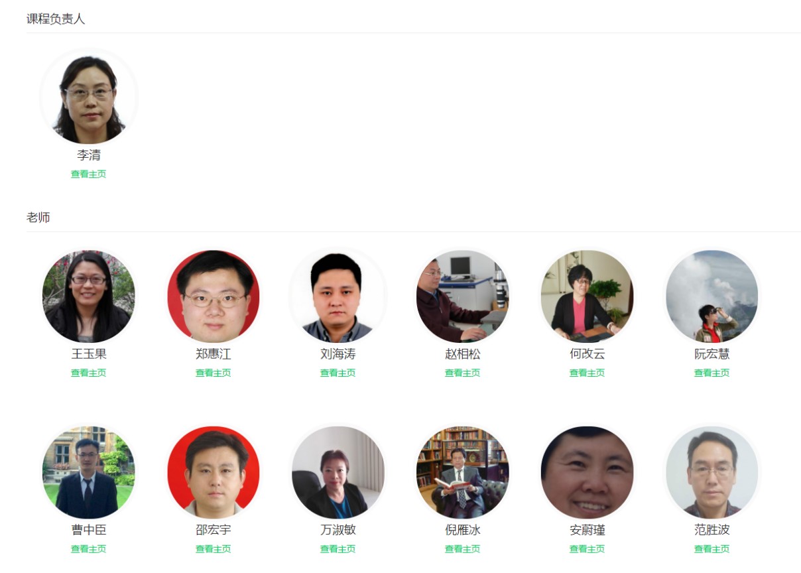
Task: Click 查看主页 under 阮宏慧
Action: click(712, 373)
